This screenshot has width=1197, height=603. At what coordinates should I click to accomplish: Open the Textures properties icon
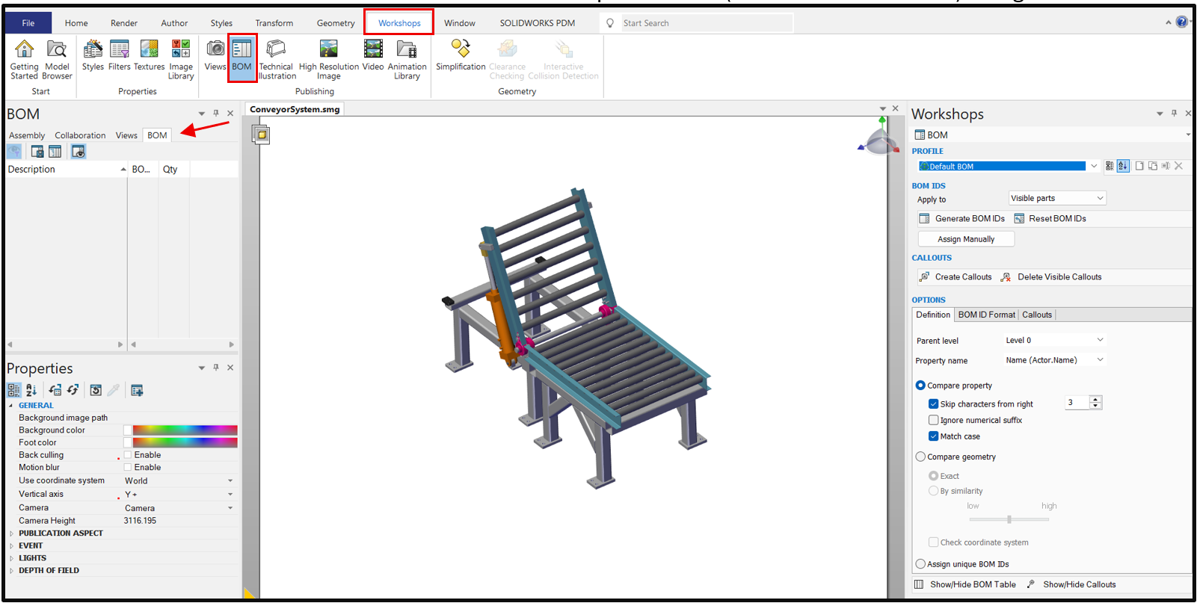(149, 56)
